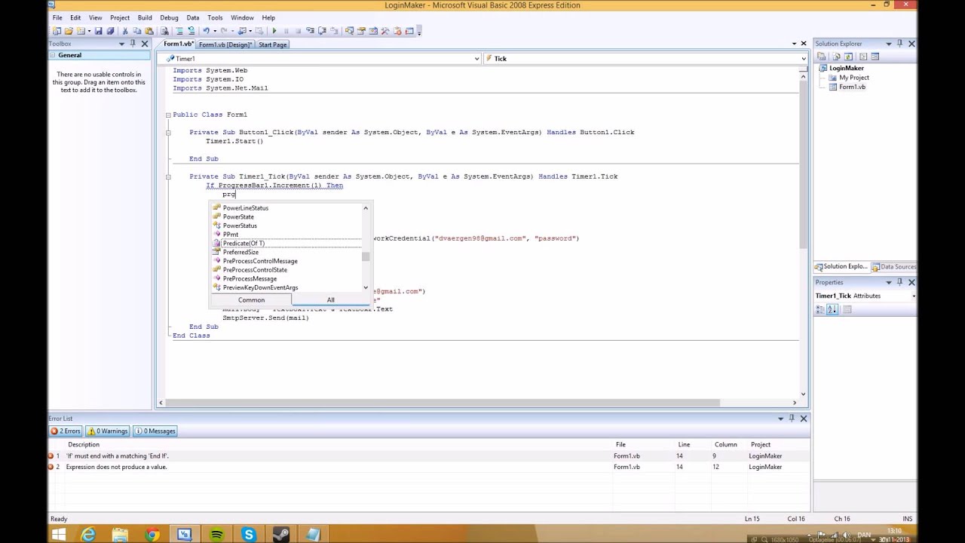Click View Code in the Solution Explorer toolbar
The height and width of the screenshot is (543, 965).
click(x=862, y=57)
